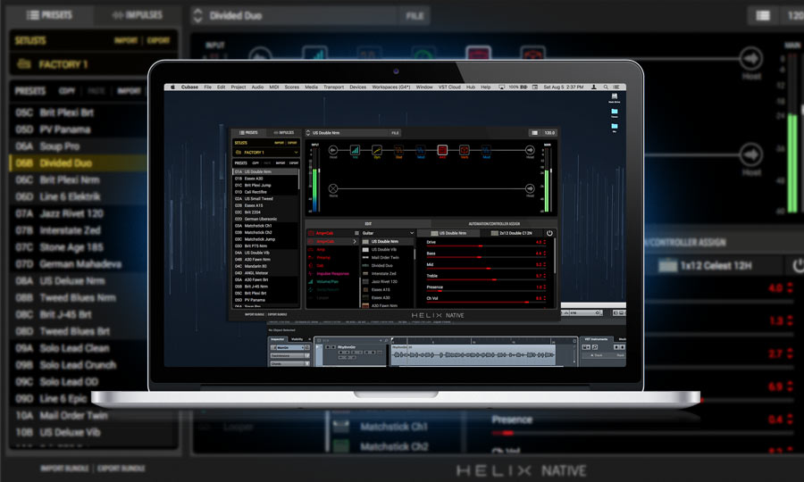804x482 pixels.
Task: Click the list view icon beside tempo 120.0
Action: point(534,133)
